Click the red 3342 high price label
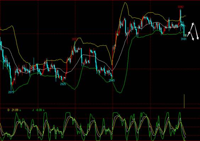 click(x=181, y=7)
